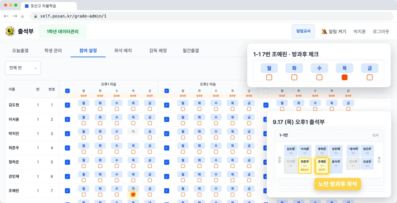
Task: Click the browser back arrow
Action: 6,16
